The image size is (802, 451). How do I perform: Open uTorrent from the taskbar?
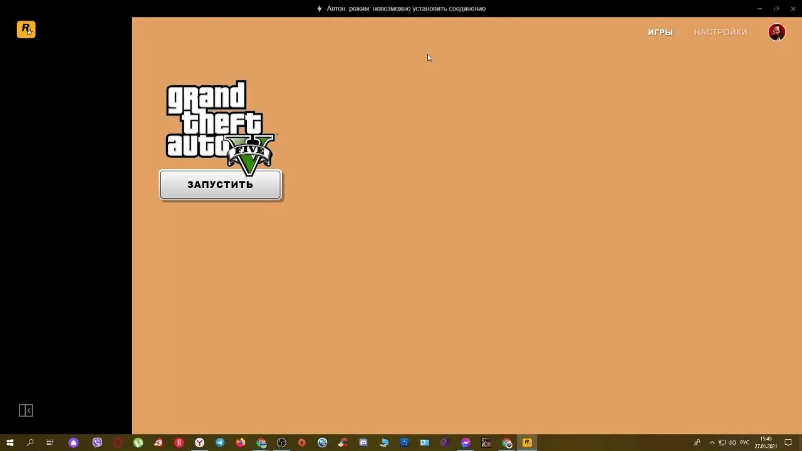(x=138, y=443)
